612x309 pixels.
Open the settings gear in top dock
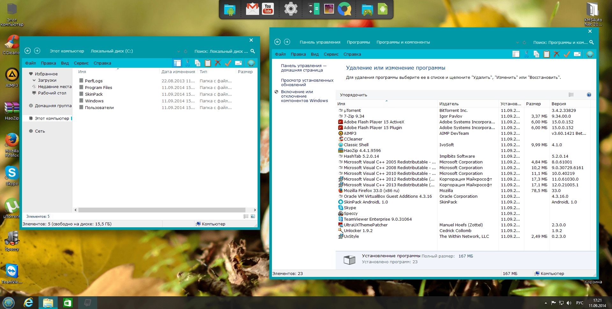[x=290, y=9]
